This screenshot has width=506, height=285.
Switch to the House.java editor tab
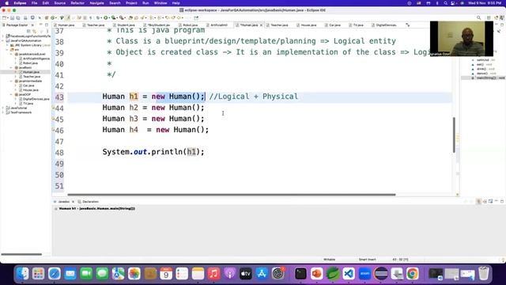click(x=307, y=25)
